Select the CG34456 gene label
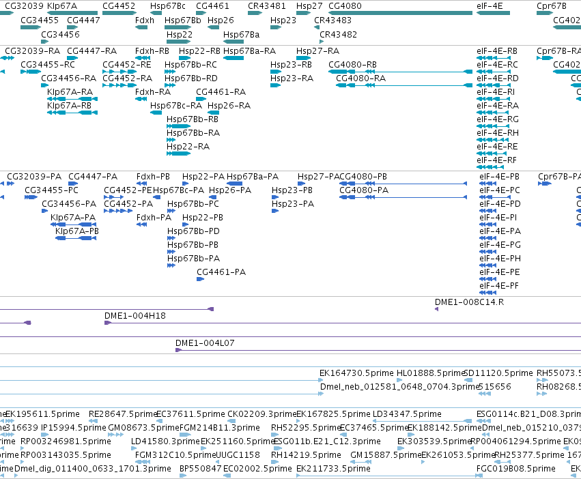Image resolution: width=581 pixels, height=479 pixels. tap(60, 34)
